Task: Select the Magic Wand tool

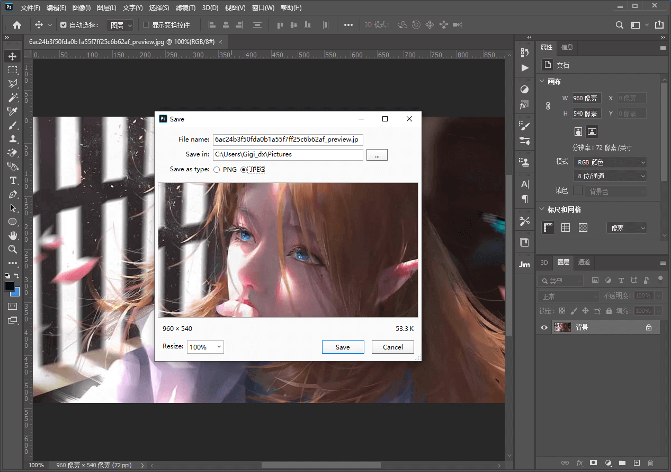Action: click(x=13, y=98)
